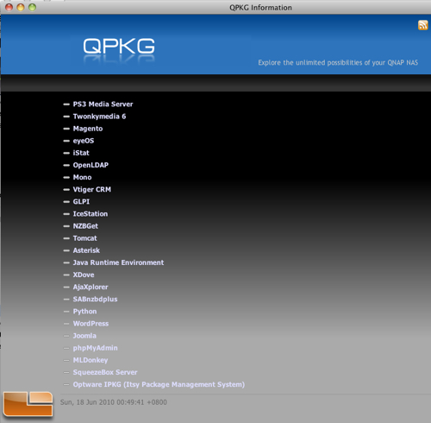The image size is (431, 423).
Task: Click the WordPress package link
Action: click(x=91, y=324)
